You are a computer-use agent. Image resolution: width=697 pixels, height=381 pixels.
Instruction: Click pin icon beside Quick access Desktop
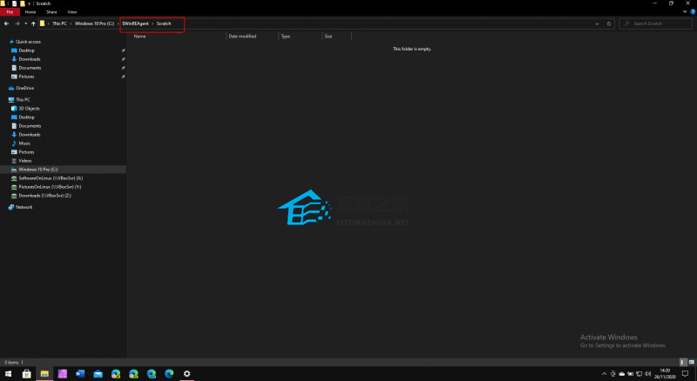(x=123, y=50)
